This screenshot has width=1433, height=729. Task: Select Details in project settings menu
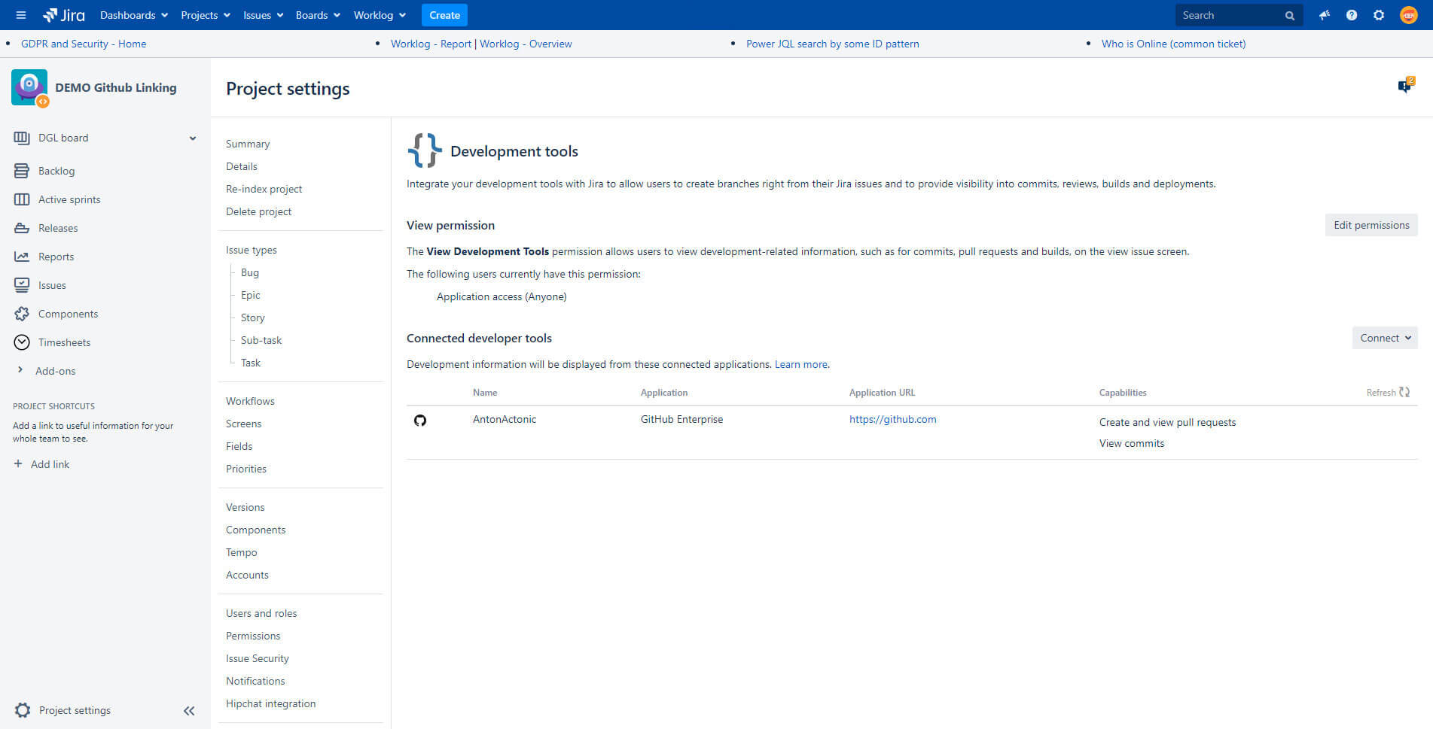(242, 166)
